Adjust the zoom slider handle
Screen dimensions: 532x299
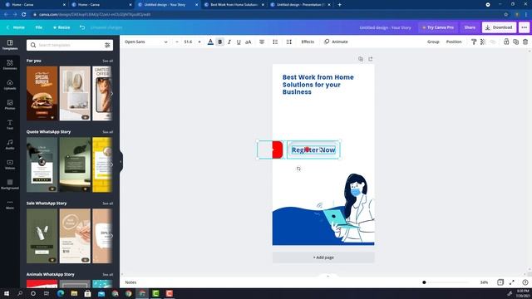pyautogui.click(x=424, y=282)
